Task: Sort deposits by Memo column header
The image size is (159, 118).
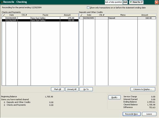Action: click(x=123, y=15)
